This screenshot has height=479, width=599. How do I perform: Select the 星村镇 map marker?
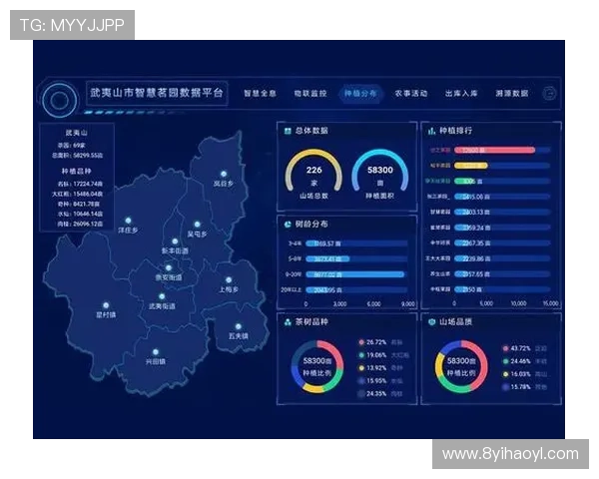[106, 305]
